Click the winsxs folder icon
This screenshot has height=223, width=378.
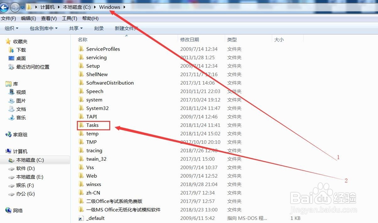tap(81, 184)
